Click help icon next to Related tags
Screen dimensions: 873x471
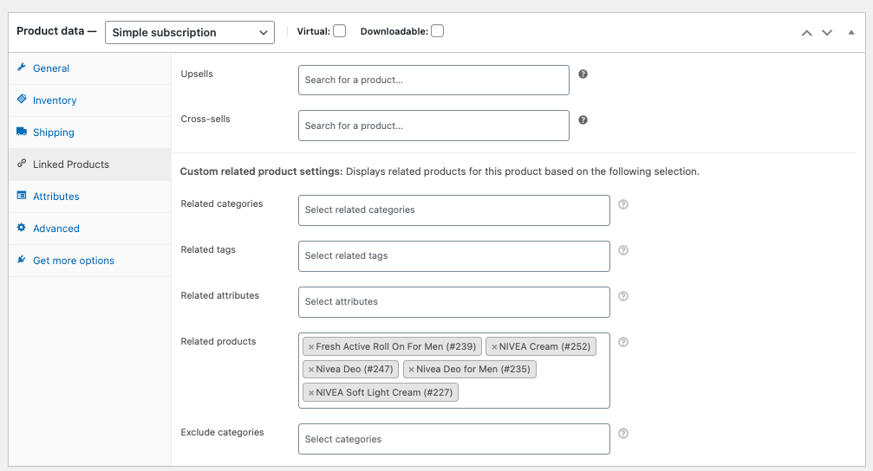pyautogui.click(x=623, y=250)
